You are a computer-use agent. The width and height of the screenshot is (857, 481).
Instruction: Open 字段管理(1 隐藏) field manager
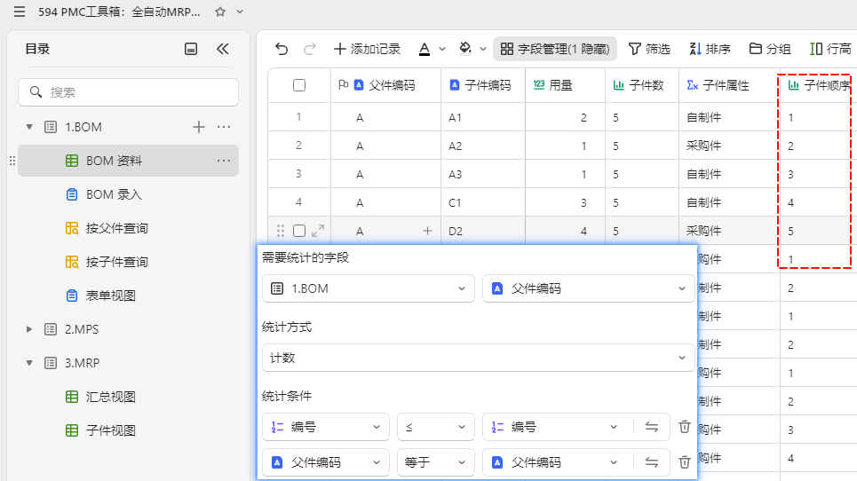(x=555, y=49)
